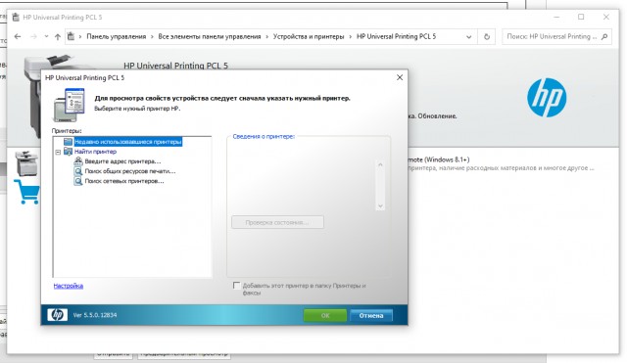627x363 pixels.
Task: Go back with the Explorer back arrow
Action: (x=18, y=37)
